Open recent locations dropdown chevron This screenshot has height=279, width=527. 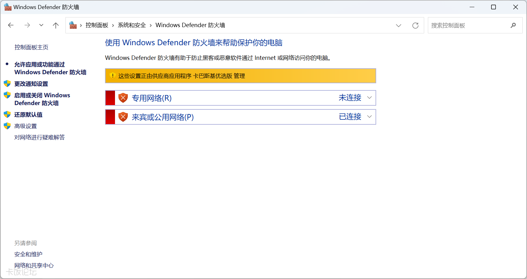tap(41, 25)
